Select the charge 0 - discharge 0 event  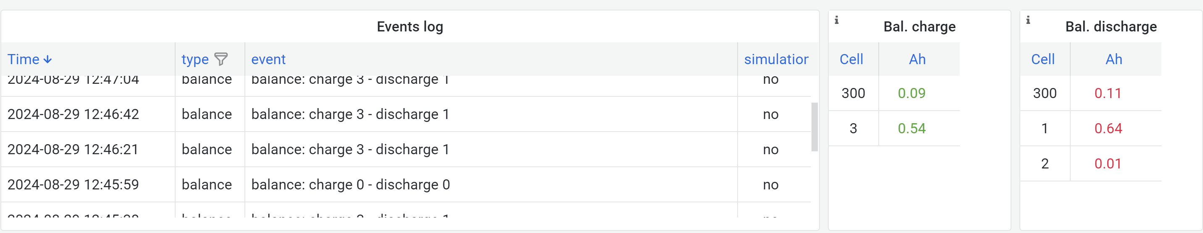tap(350, 184)
